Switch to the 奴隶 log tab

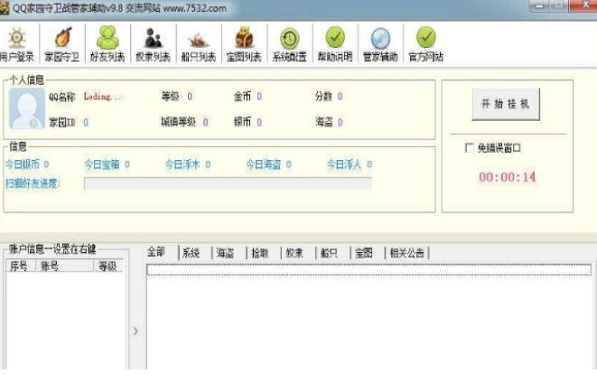pyautogui.click(x=294, y=253)
